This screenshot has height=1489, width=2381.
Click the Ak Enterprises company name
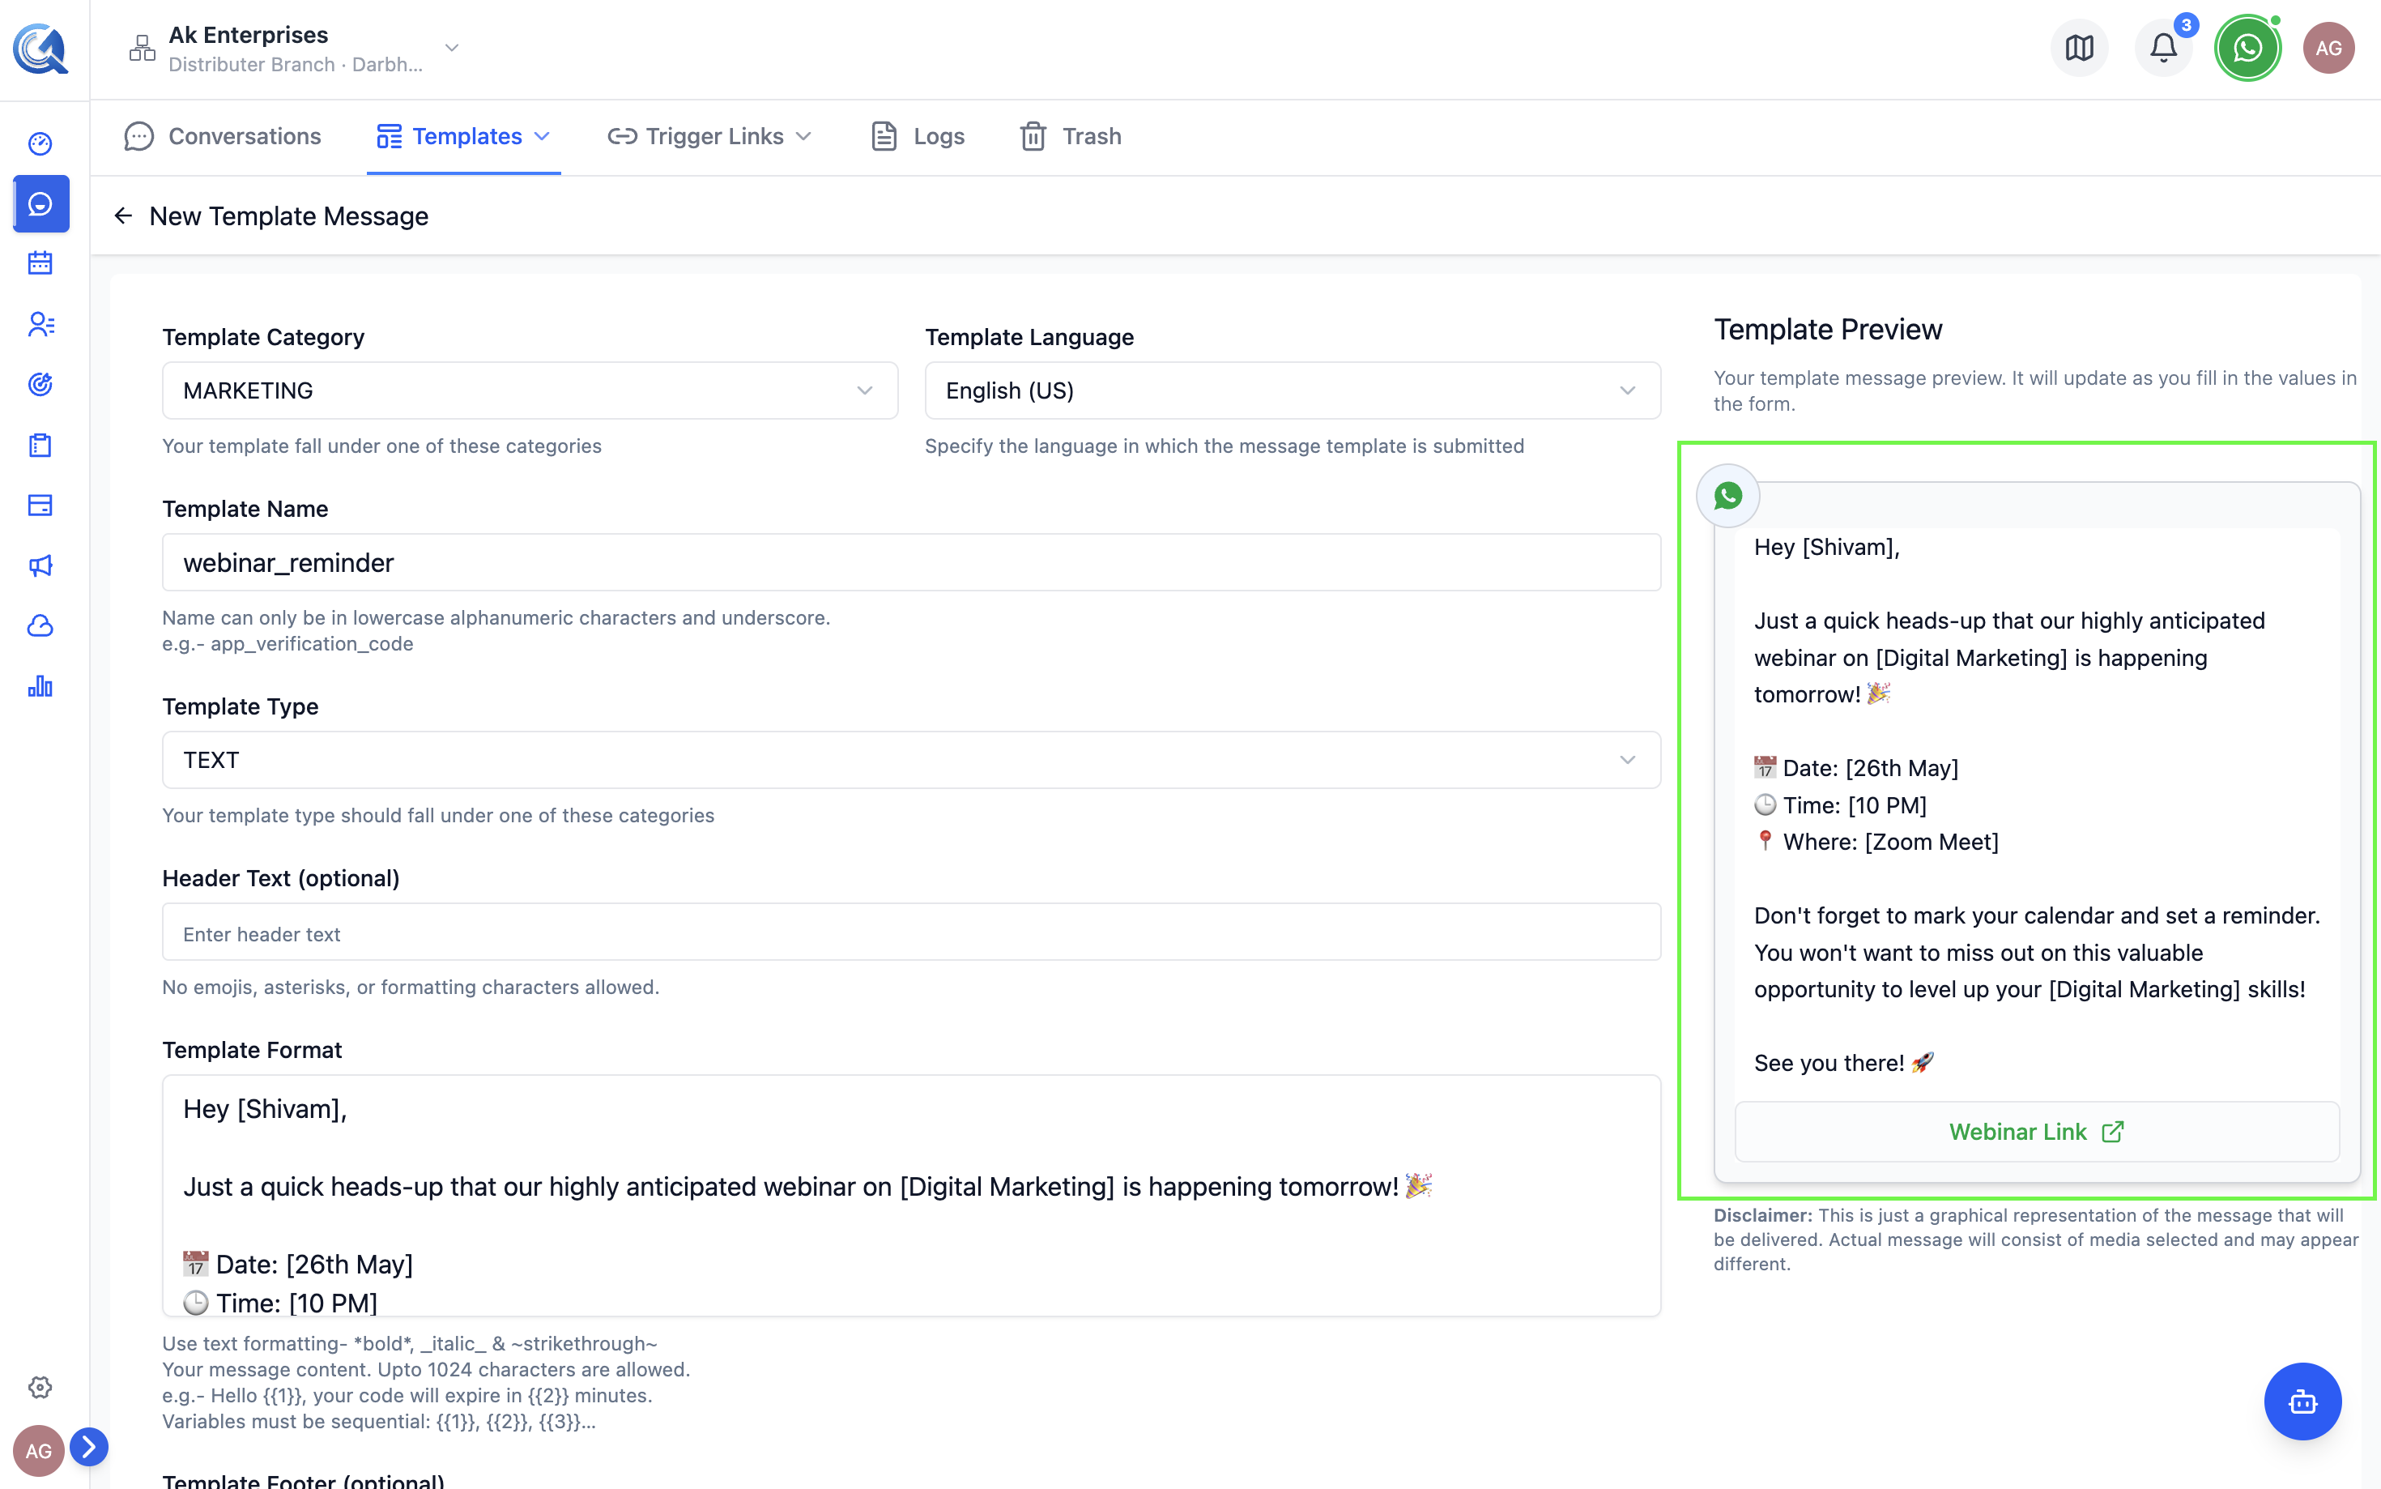coord(248,35)
